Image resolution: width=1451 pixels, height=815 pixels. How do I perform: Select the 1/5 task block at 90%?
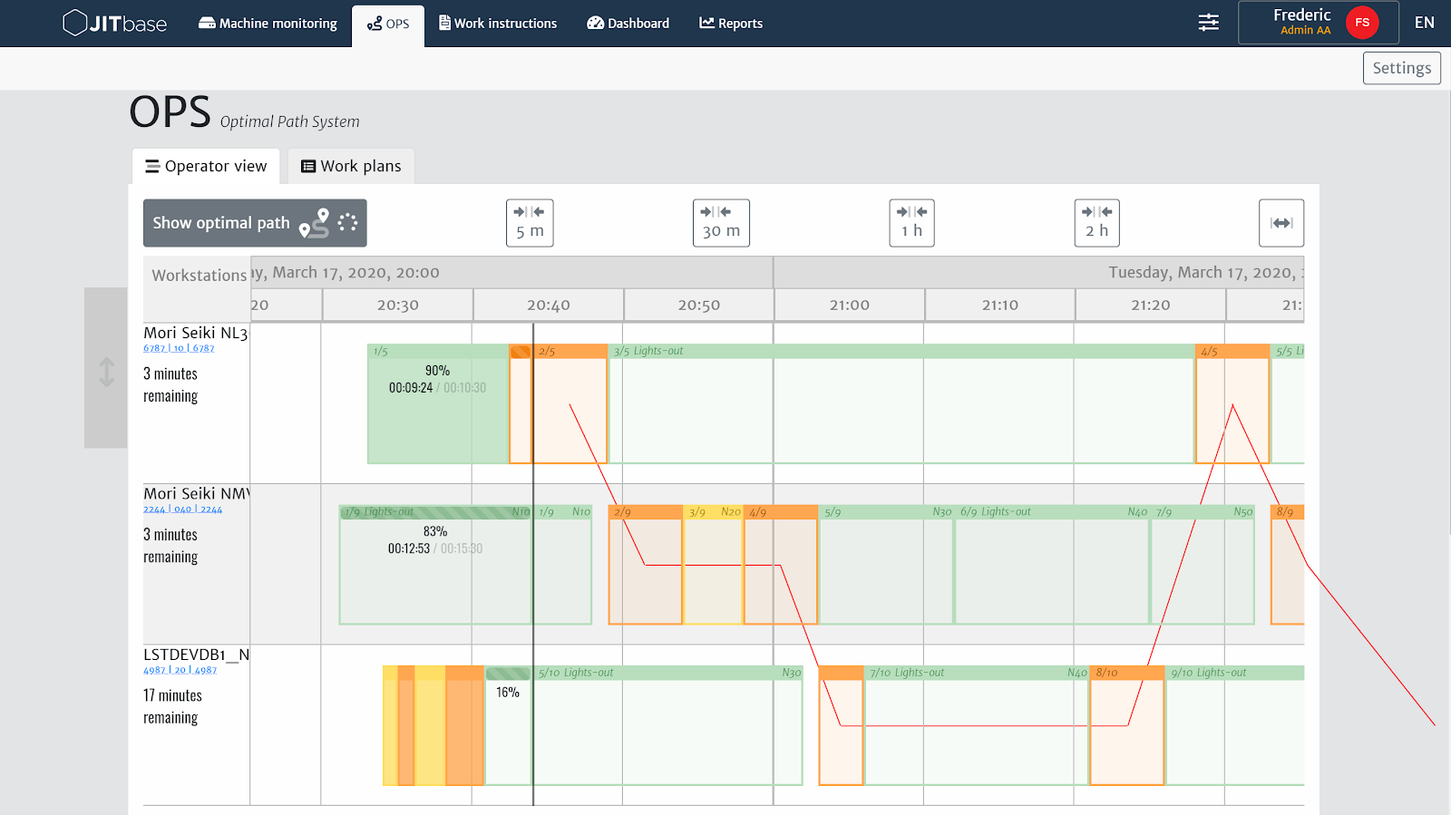[438, 404]
